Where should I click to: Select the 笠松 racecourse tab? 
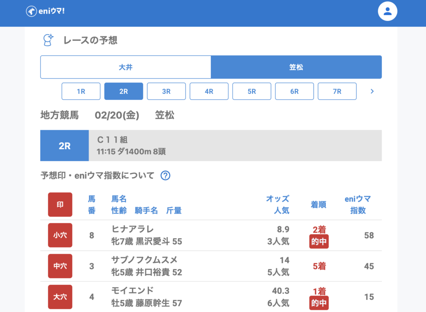click(296, 67)
